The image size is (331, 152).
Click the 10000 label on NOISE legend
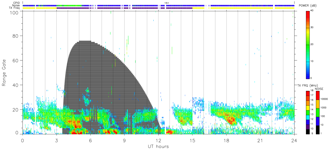point(324,99)
